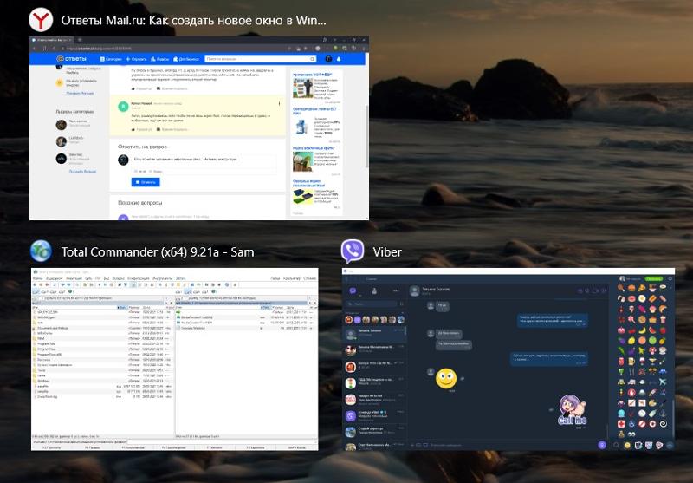Select the Total Commander window thumbnail
The width and height of the screenshot is (693, 483).
pos(175,359)
